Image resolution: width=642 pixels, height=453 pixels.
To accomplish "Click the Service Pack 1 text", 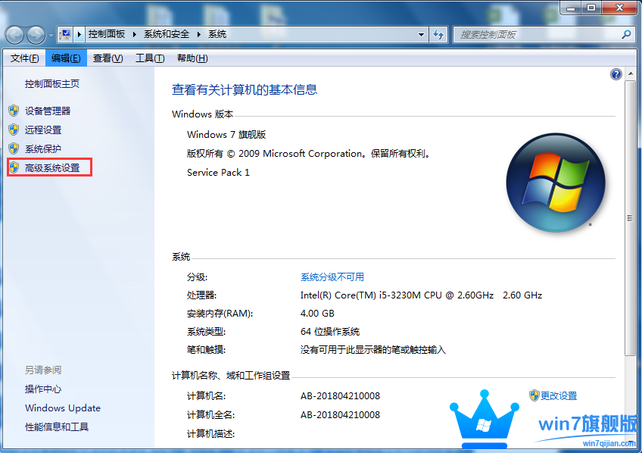I will 218,173.
